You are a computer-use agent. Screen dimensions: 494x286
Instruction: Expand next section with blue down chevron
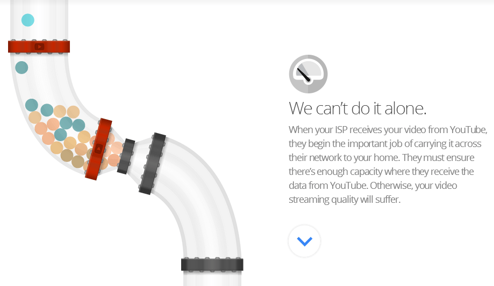(304, 241)
